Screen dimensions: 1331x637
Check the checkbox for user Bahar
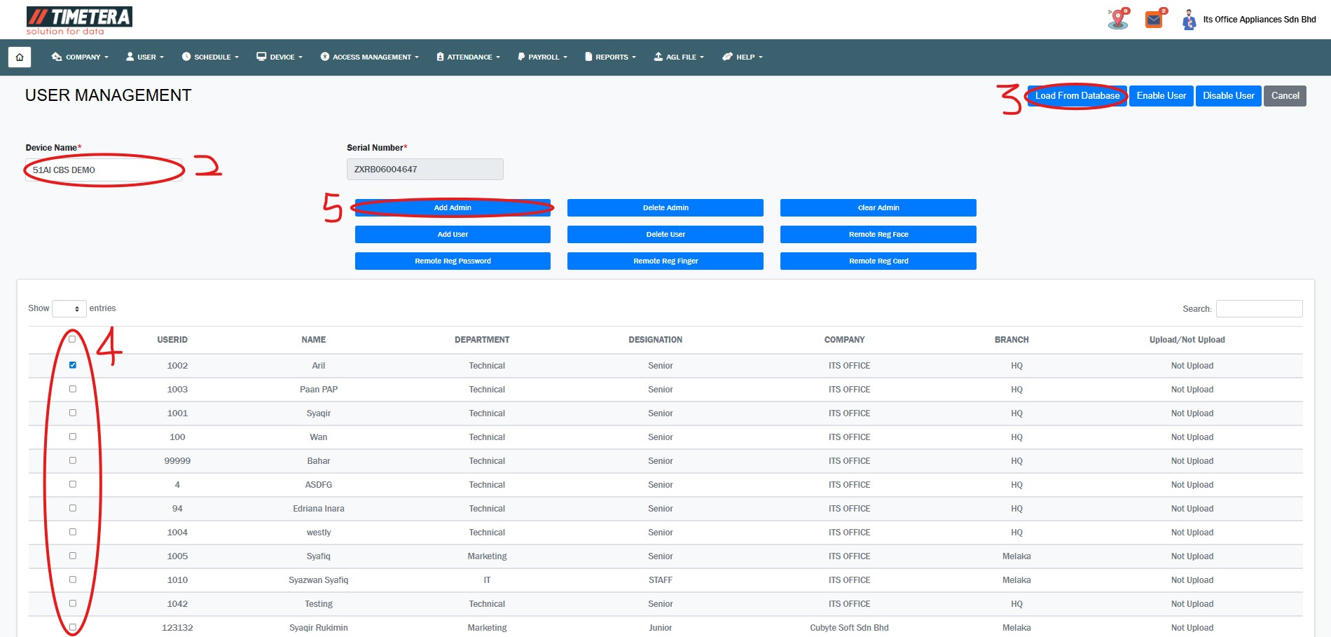coord(72,460)
